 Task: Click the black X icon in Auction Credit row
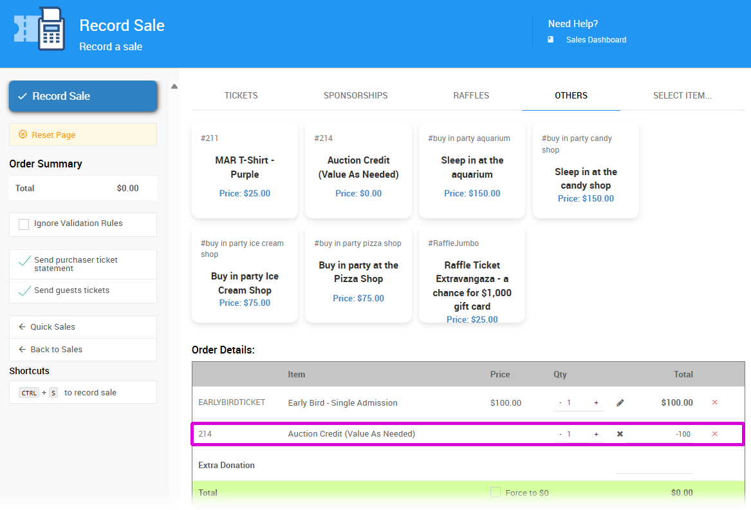(x=620, y=434)
